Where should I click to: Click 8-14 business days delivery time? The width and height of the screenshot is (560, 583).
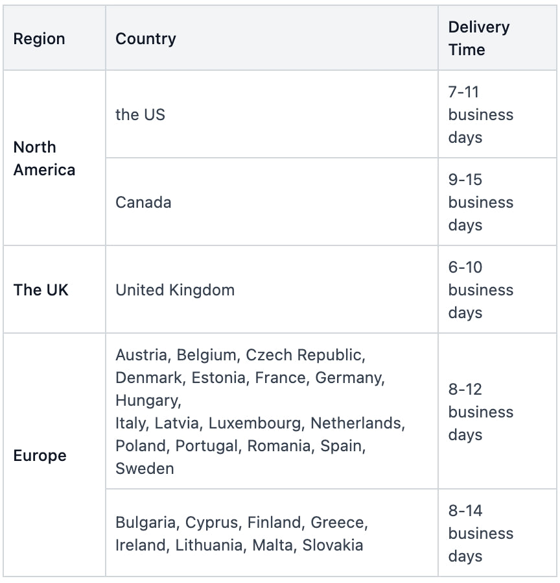coord(480,534)
